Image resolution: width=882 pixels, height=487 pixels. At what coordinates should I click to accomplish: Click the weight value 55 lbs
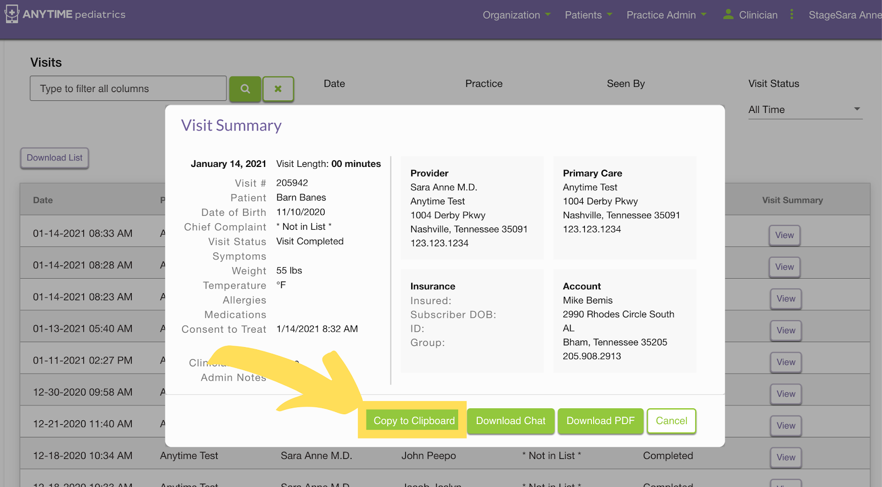click(289, 270)
